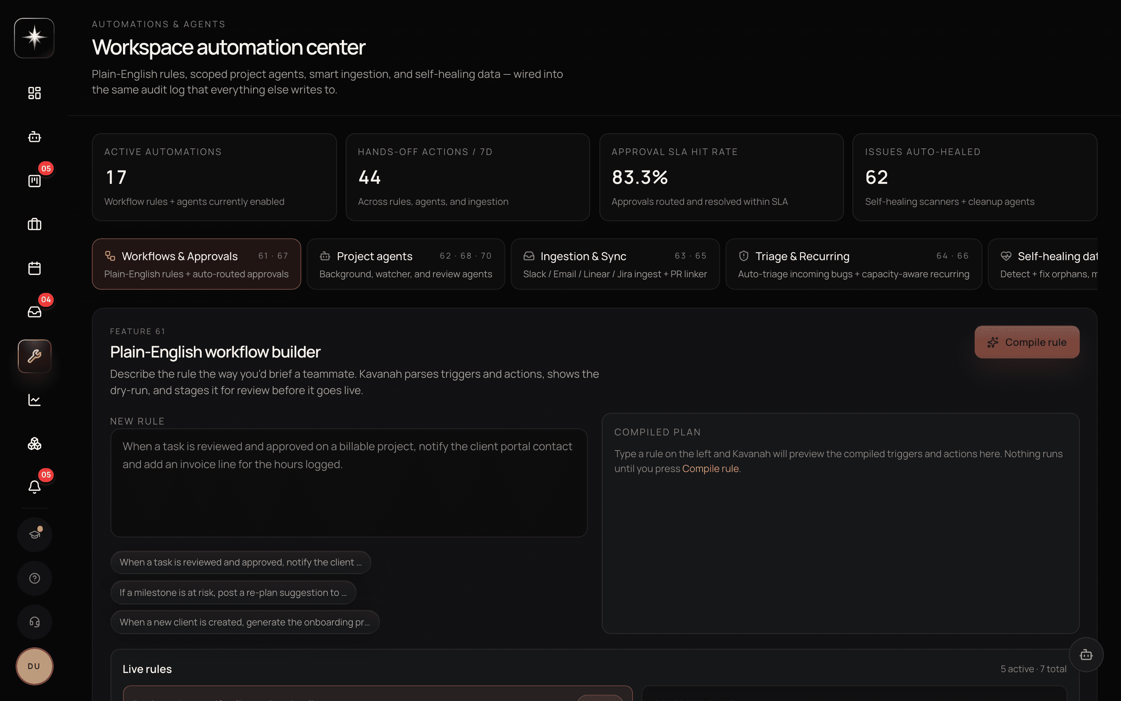Switch to the Self-healing data tab
This screenshot has height=701, width=1121.
click(x=1043, y=264)
